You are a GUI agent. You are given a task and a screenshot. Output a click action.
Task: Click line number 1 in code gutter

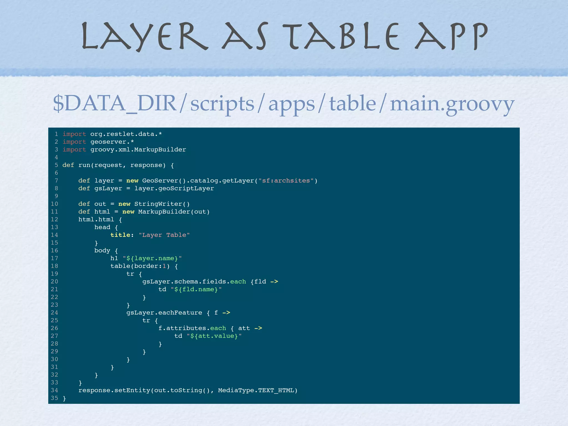(x=56, y=134)
